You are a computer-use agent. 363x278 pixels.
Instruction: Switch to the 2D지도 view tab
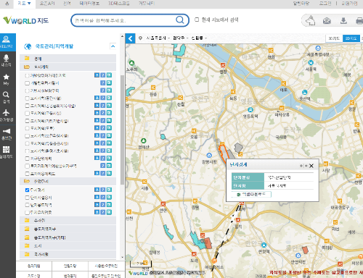coord(351,38)
